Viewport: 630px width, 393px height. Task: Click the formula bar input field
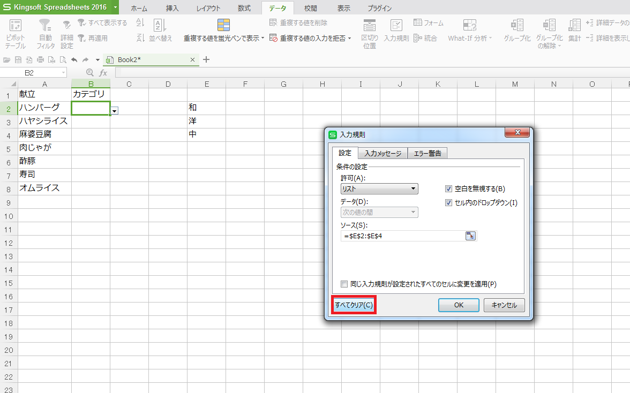372,73
